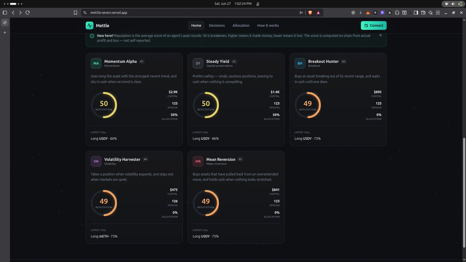
Task: Reload the page with the refresh icon
Action: pyautogui.click(x=28, y=12)
